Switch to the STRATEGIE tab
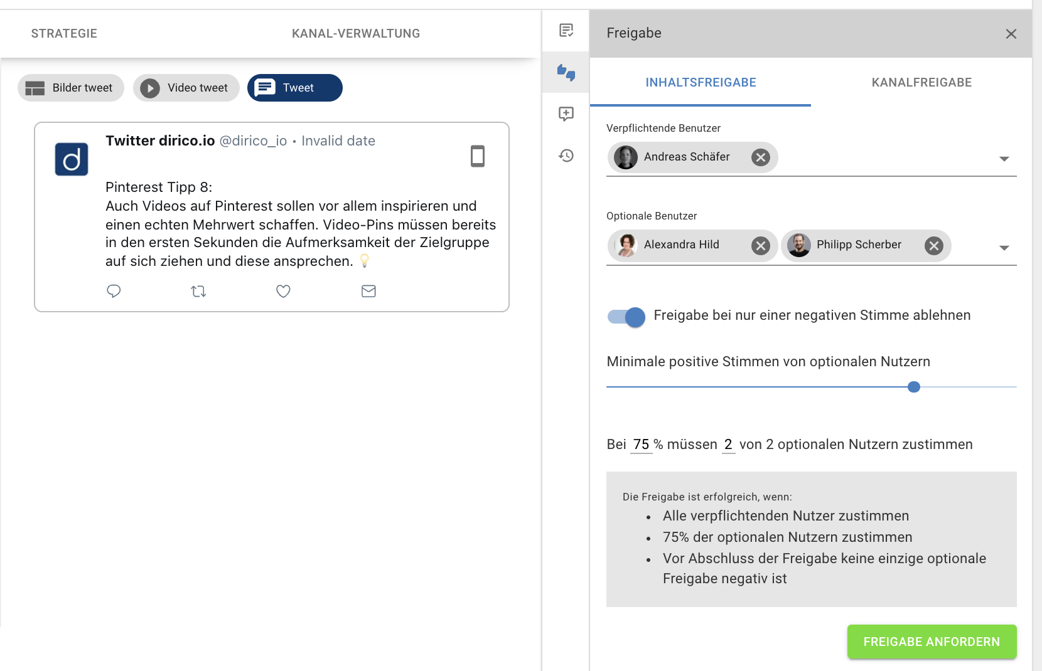This screenshot has height=671, width=1042. 64,34
